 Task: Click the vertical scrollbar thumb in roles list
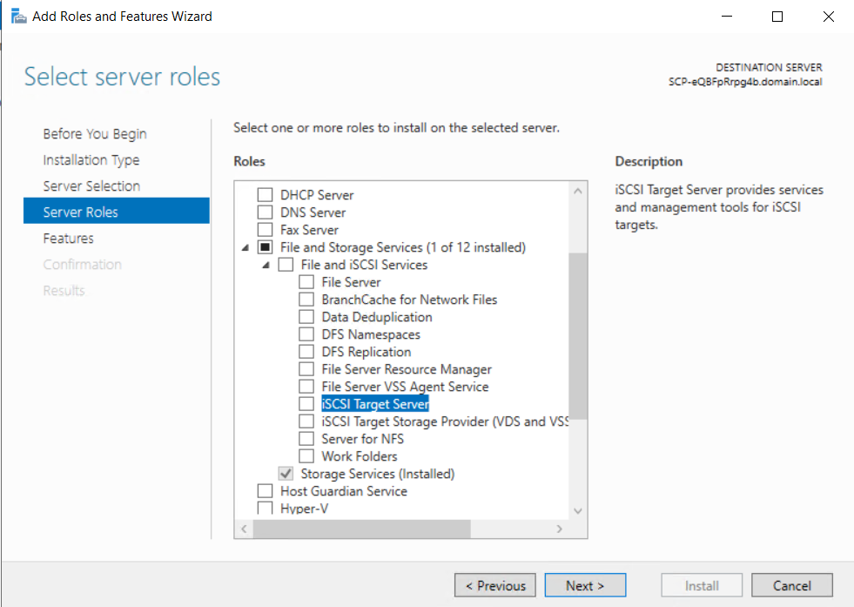pyautogui.click(x=578, y=335)
